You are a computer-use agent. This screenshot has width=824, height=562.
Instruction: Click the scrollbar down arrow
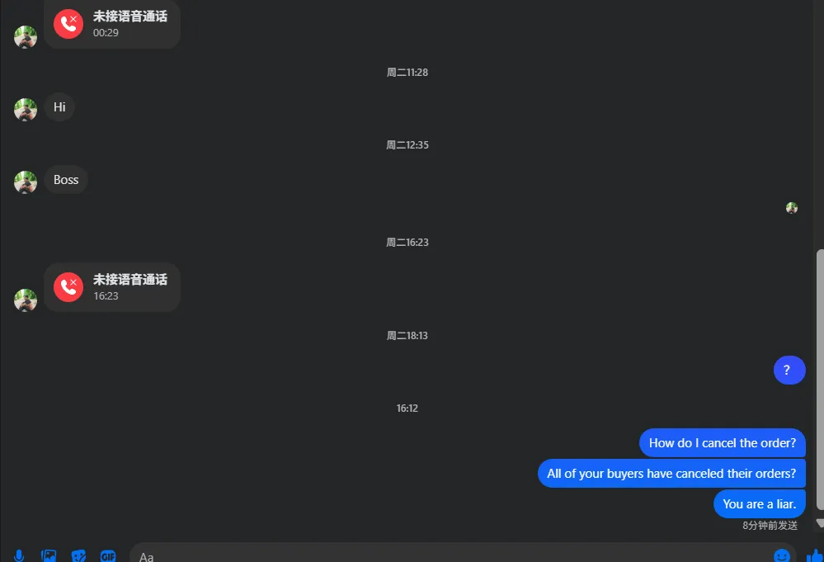[820, 523]
